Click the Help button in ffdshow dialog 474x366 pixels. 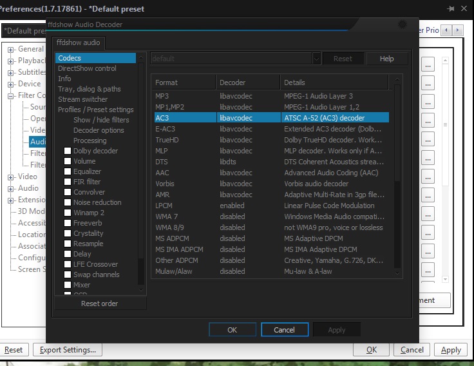(387, 59)
